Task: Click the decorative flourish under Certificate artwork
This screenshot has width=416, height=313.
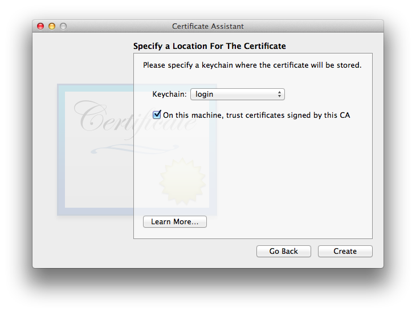Action: pyautogui.click(x=135, y=149)
